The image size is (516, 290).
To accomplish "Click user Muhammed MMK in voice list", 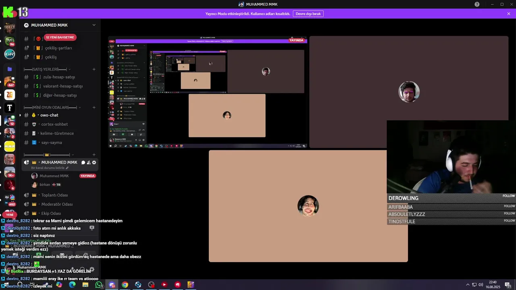I will [54, 176].
